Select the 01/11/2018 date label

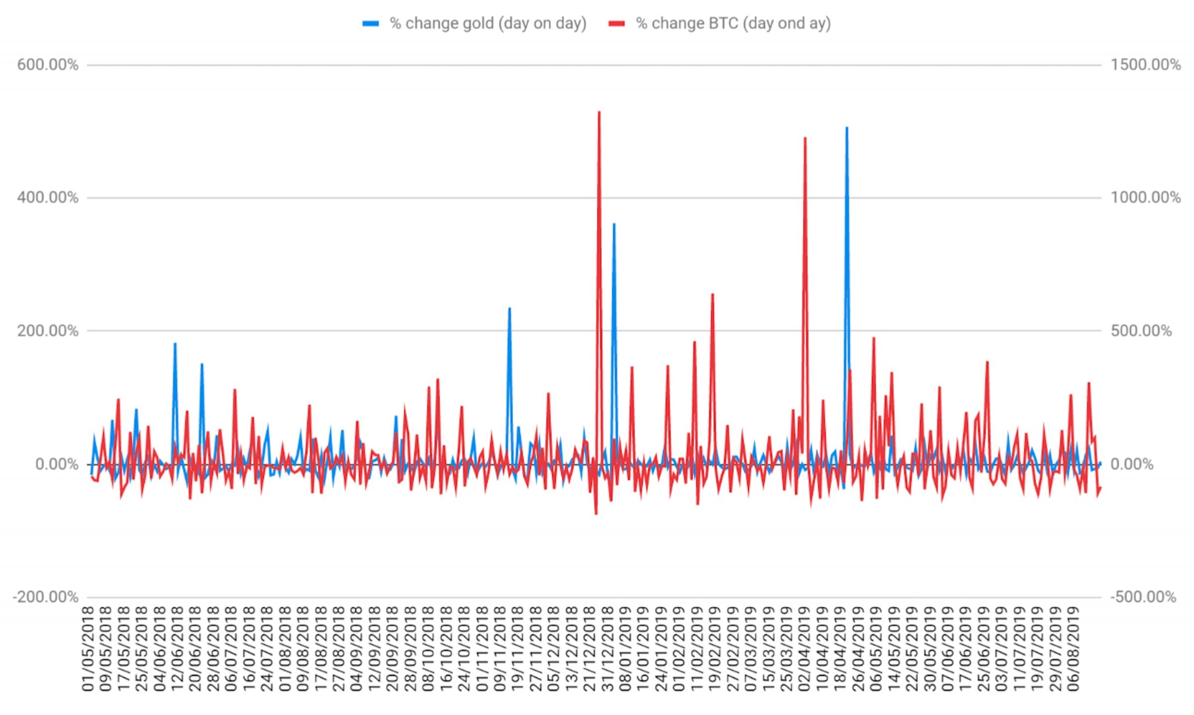[x=482, y=649]
